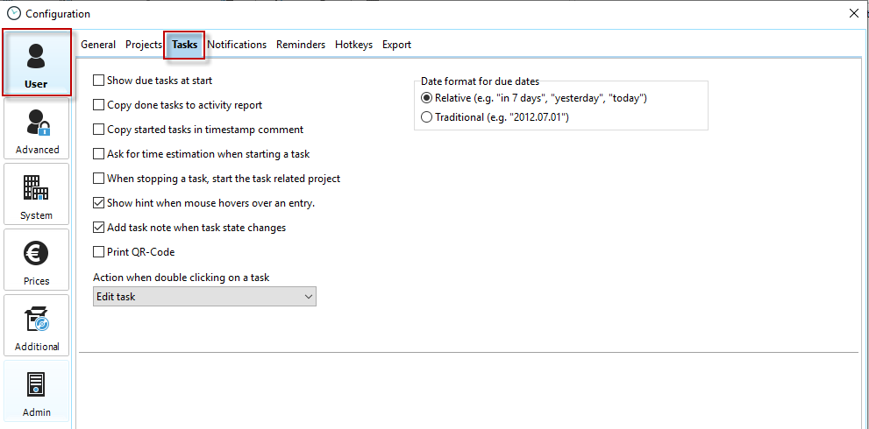This screenshot has width=869, height=429.
Task: Select the Additional settings box icon
Action: (36, 319)
